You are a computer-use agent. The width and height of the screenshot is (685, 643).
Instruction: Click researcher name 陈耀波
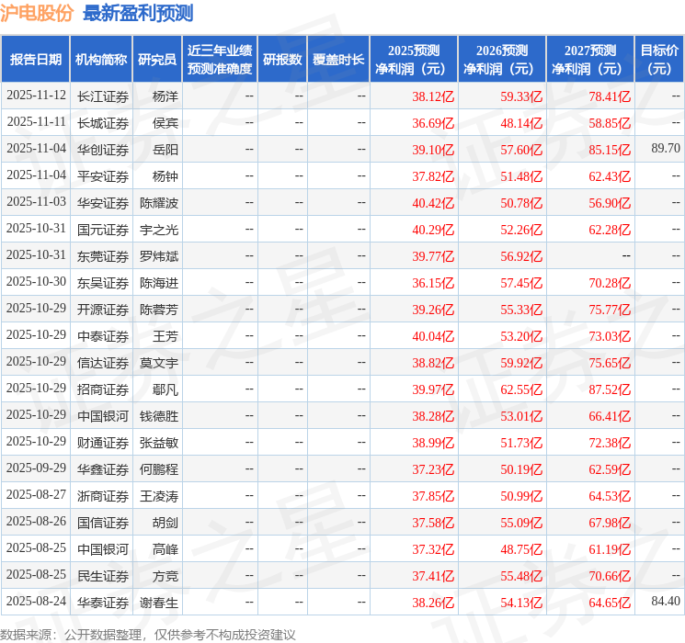point(159,203)
